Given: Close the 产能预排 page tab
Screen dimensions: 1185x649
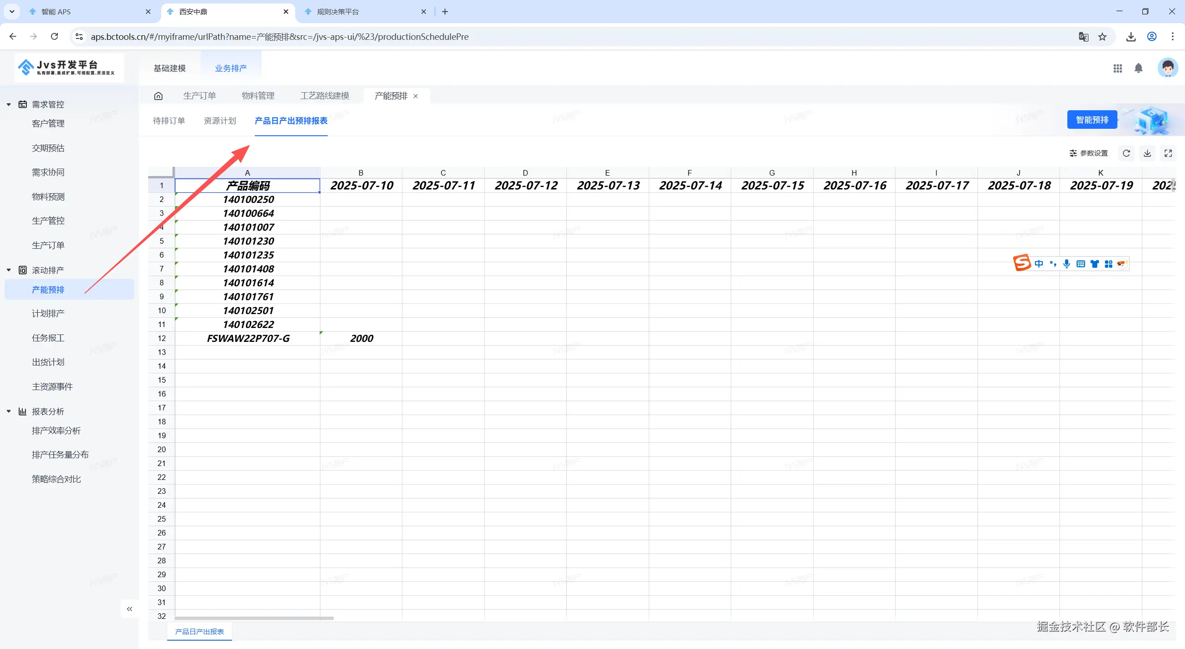Looking at the screenshot, I should pos(415,96).
